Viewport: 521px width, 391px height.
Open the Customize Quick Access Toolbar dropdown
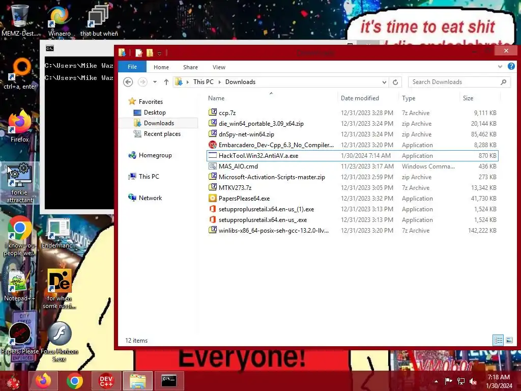(x=159, y=53)
